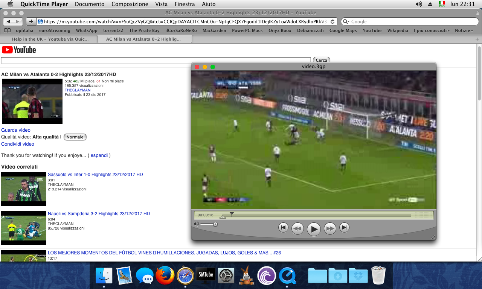Go back in Safari history

click(9, 21)
